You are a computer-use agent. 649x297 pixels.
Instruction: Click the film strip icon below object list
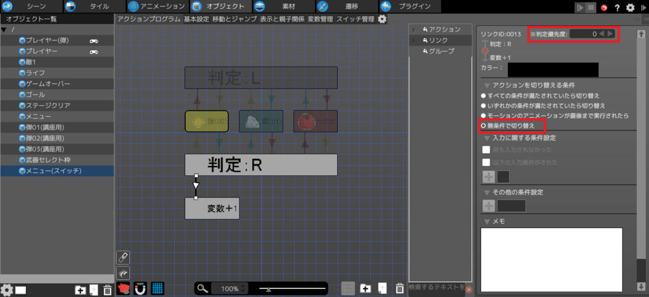pyautogui.click(x=21, y=290)
